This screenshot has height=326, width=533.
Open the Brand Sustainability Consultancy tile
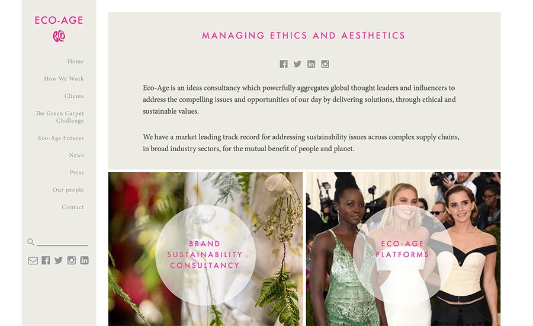pos(206,249)
